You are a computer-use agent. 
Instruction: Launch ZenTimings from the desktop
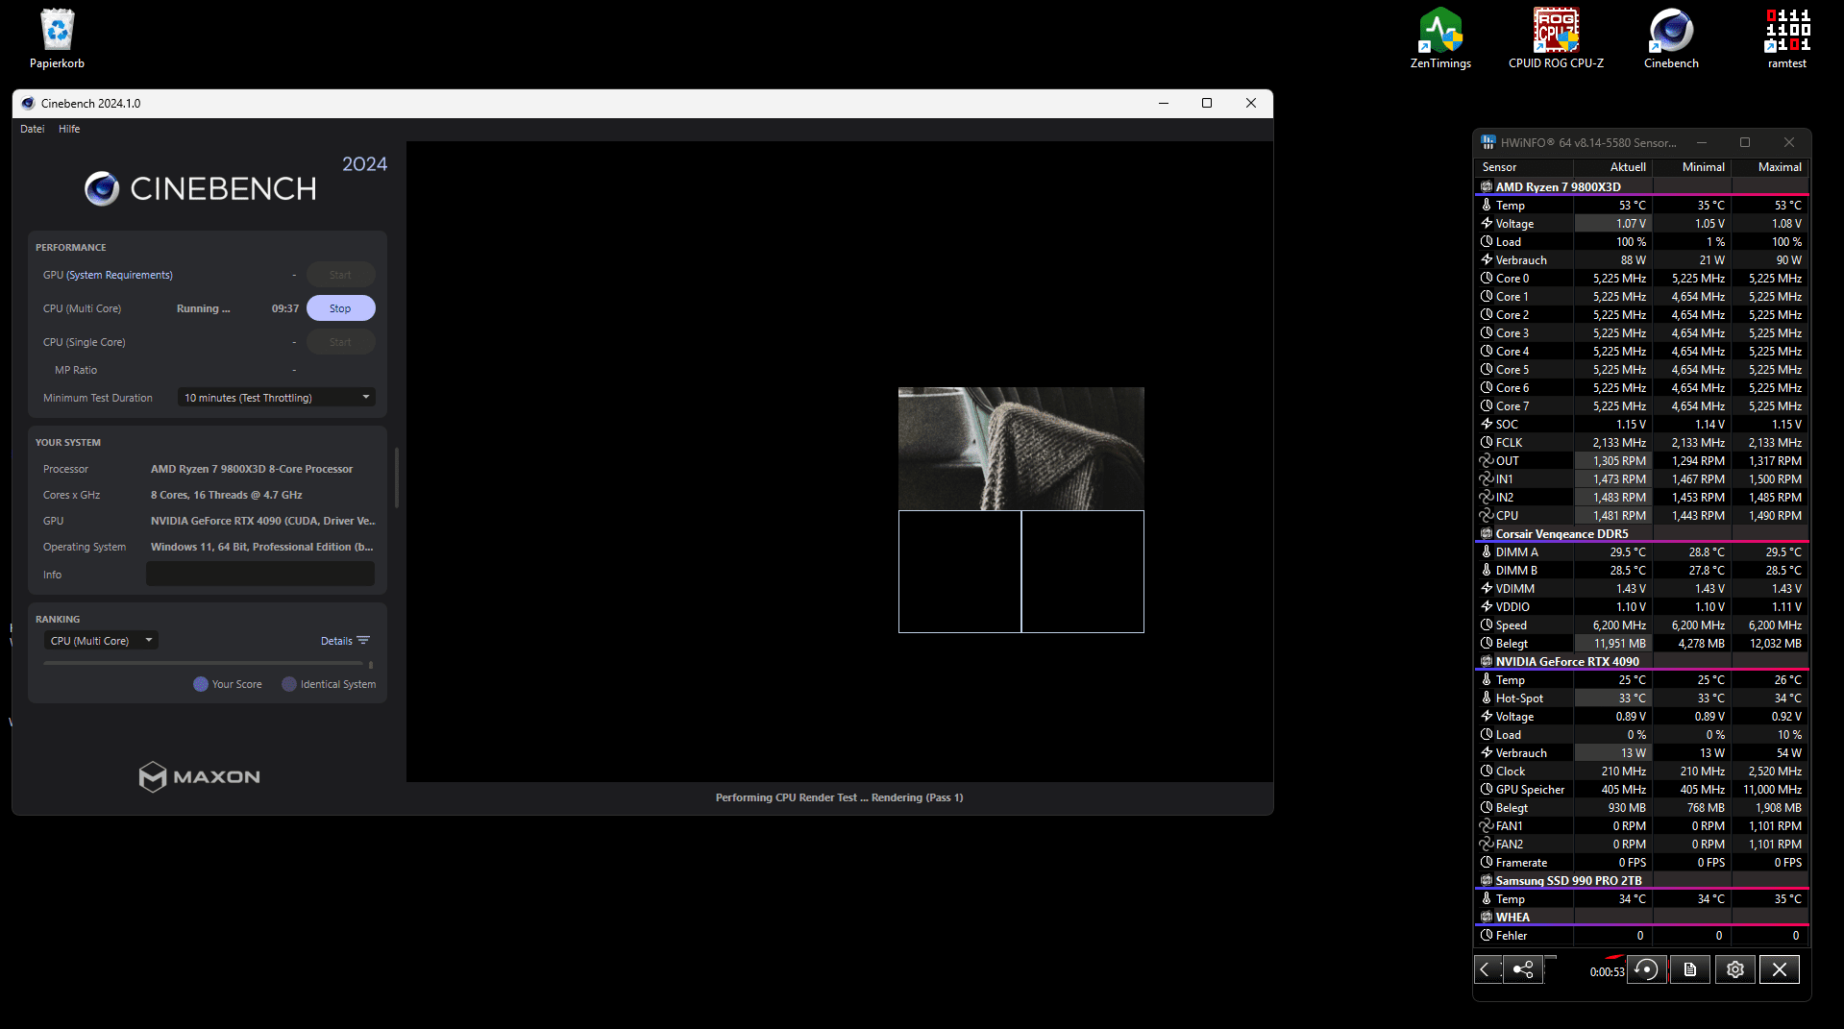coord(1440,38)
